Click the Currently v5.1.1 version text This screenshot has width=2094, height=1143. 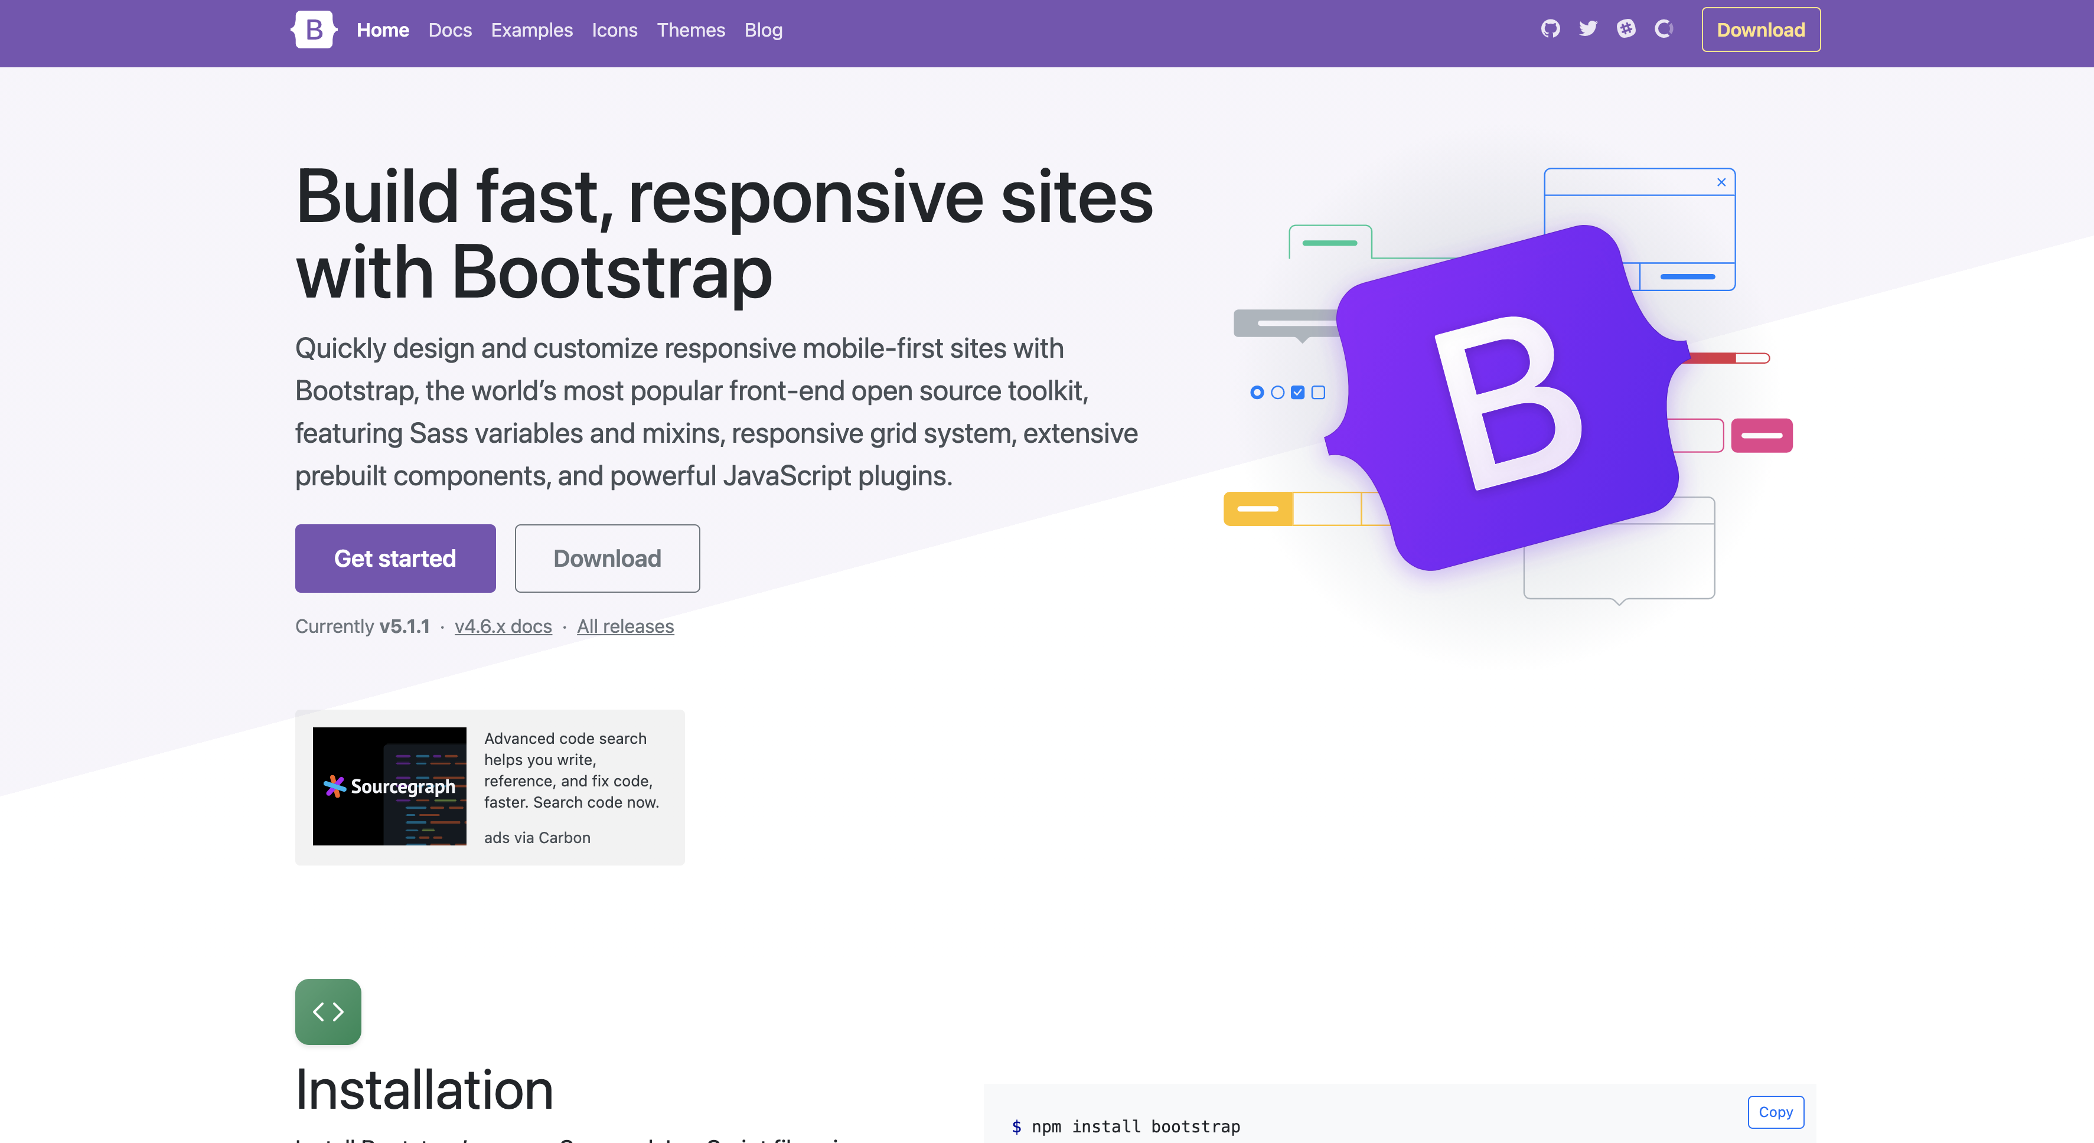click(363, 626)
